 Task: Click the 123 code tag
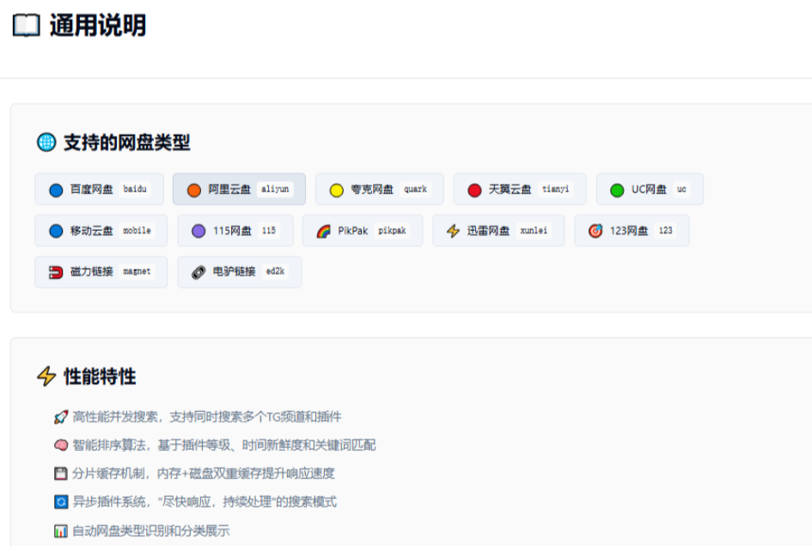[665, 230]
